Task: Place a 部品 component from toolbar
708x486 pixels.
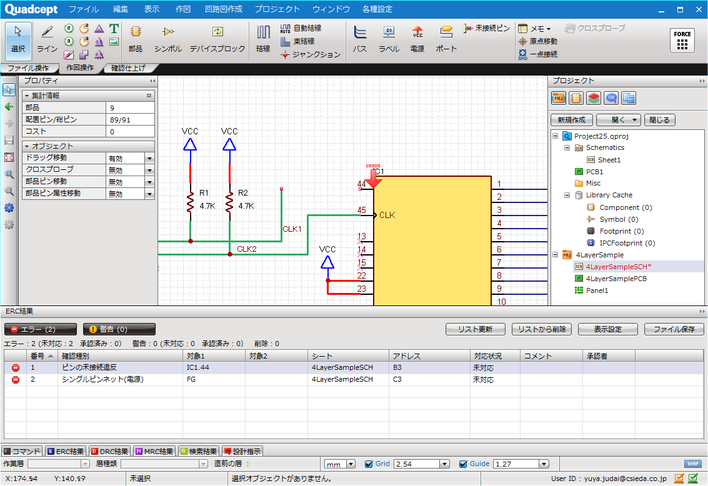Action: pyautogui.click(x=135, y=38)
